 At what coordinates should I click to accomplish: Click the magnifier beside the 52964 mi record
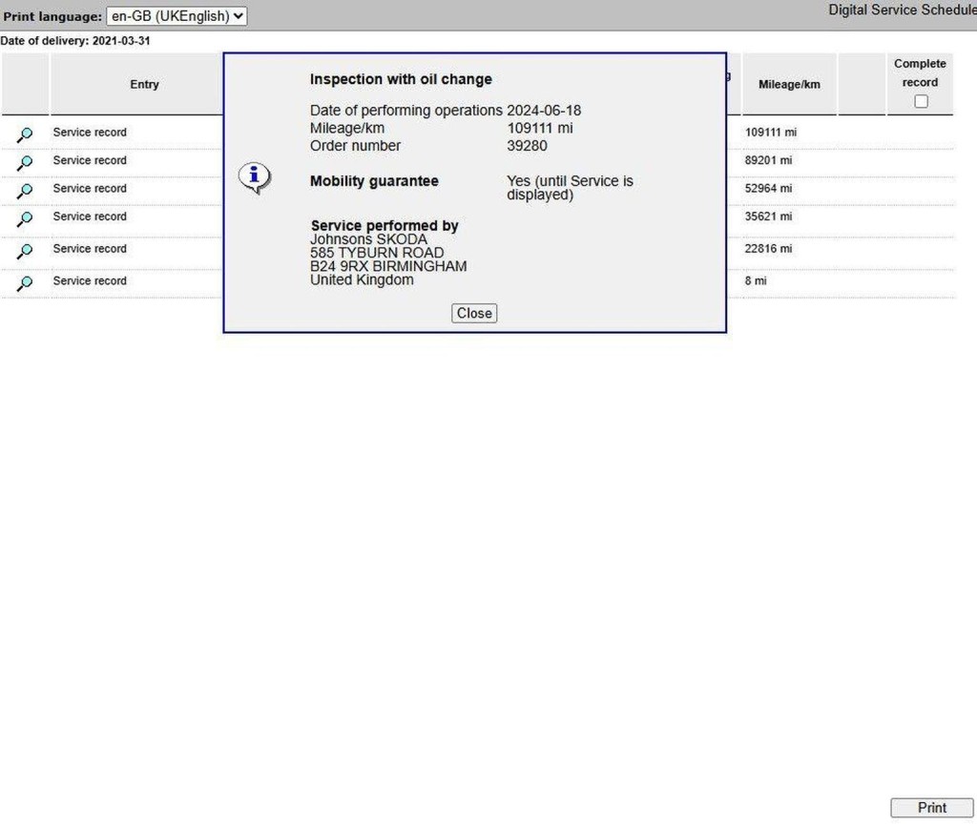(25, 191)
